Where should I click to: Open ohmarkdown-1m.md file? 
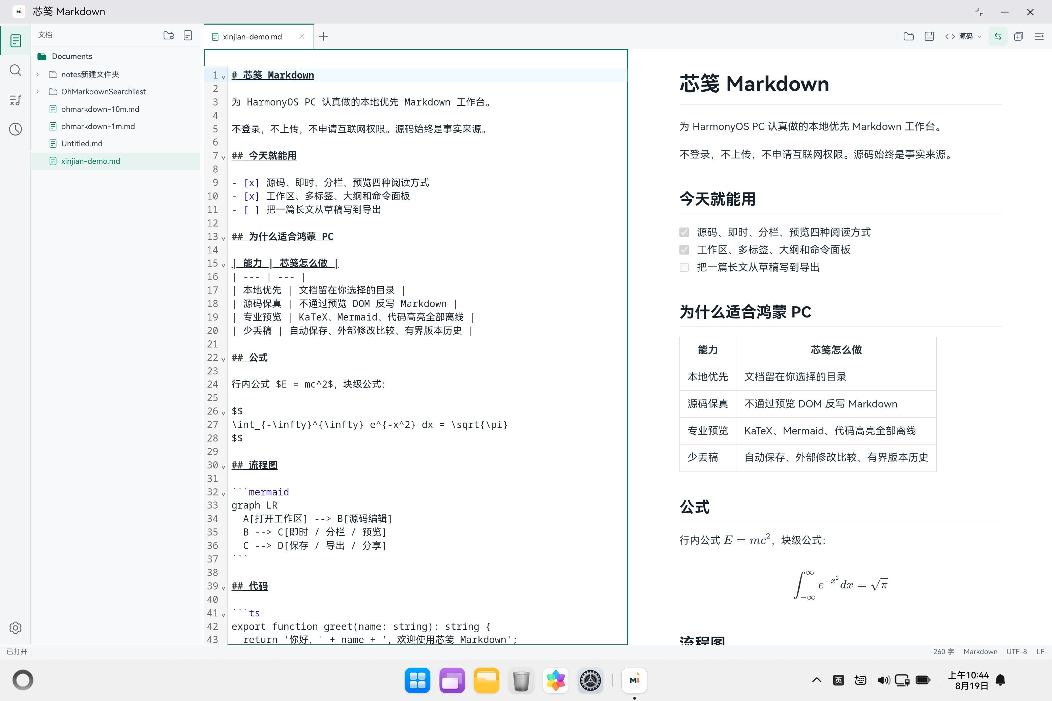(98, 126)
